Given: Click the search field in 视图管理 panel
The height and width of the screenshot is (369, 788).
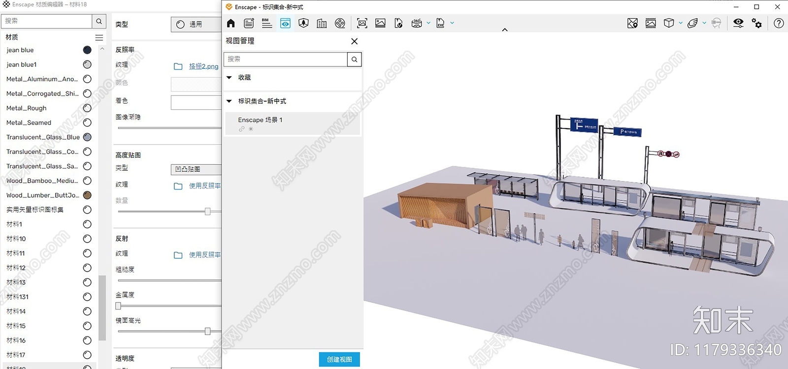Looking at the screenshot, I should pyautogui.click(x=286, y=59).
